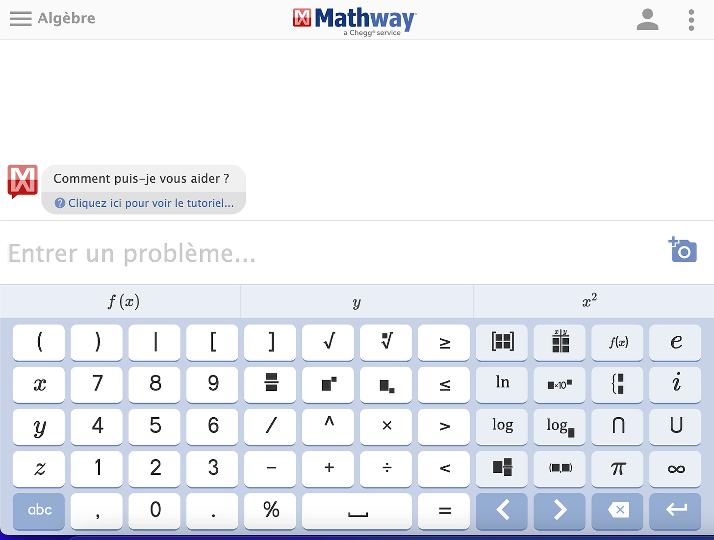Tap the variable z key
Viewport: 714px width, 540px height.
coord(39,469)
